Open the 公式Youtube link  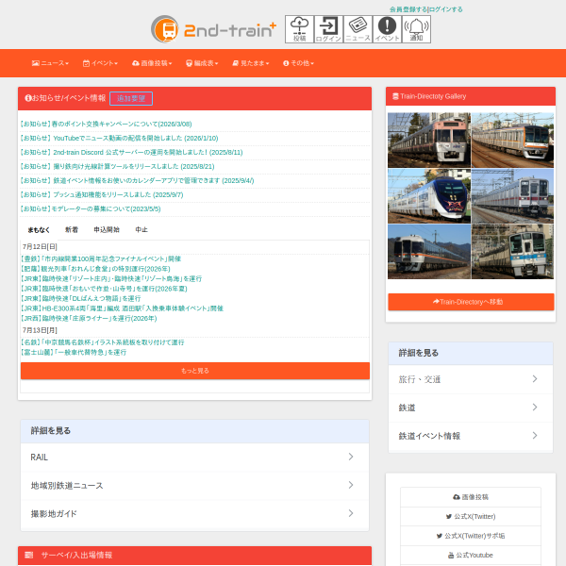click(x=471, y=556)
